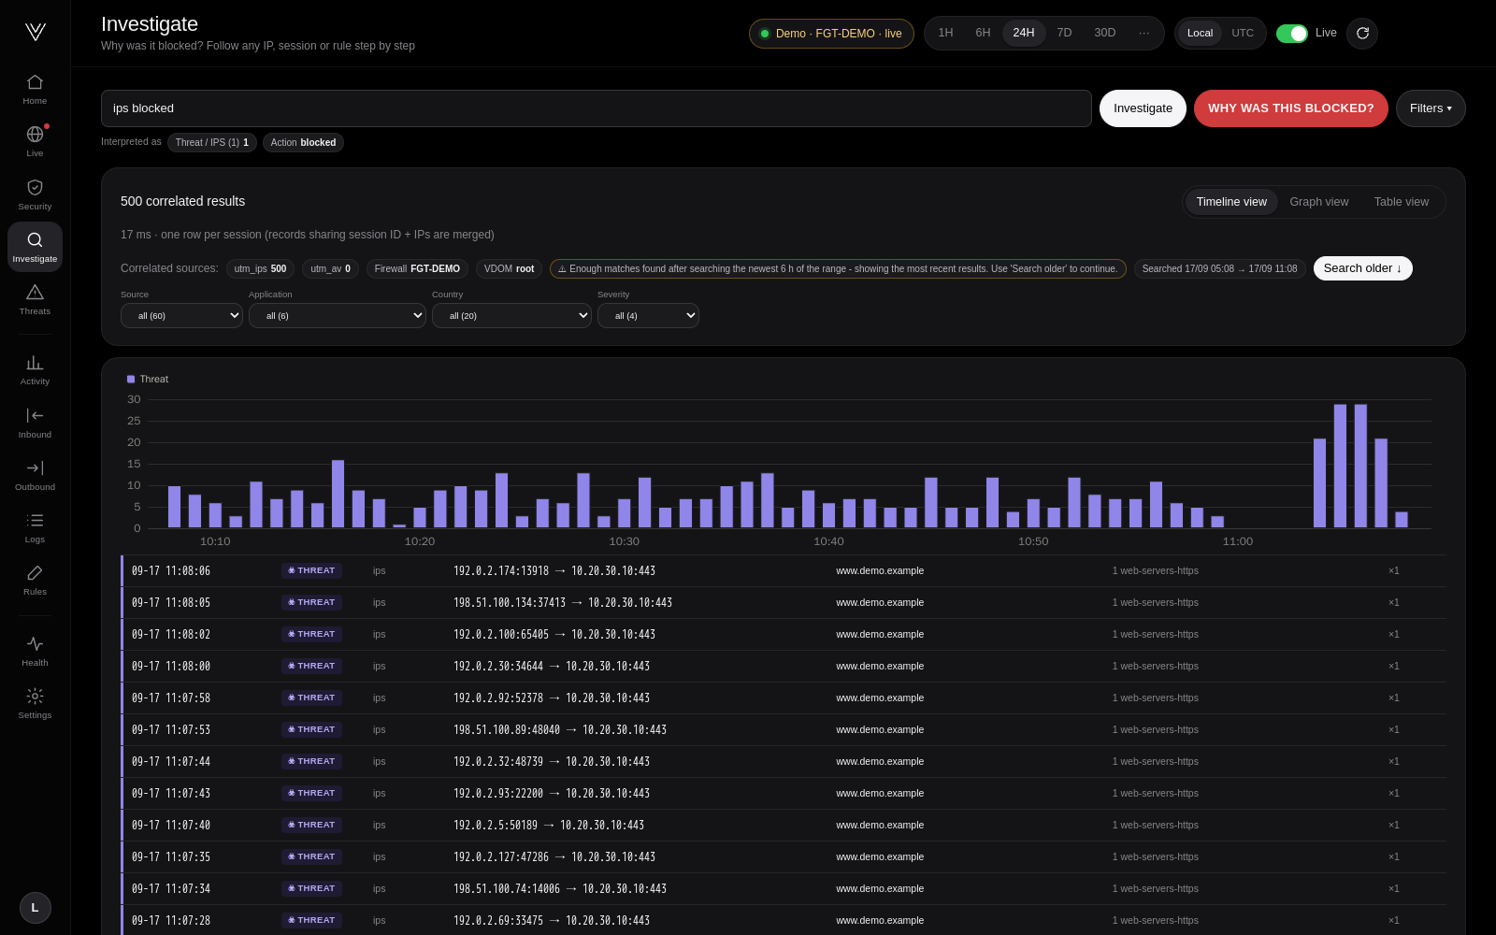Open the user avatar L
1496x935 pixels.
coord(36,908)
